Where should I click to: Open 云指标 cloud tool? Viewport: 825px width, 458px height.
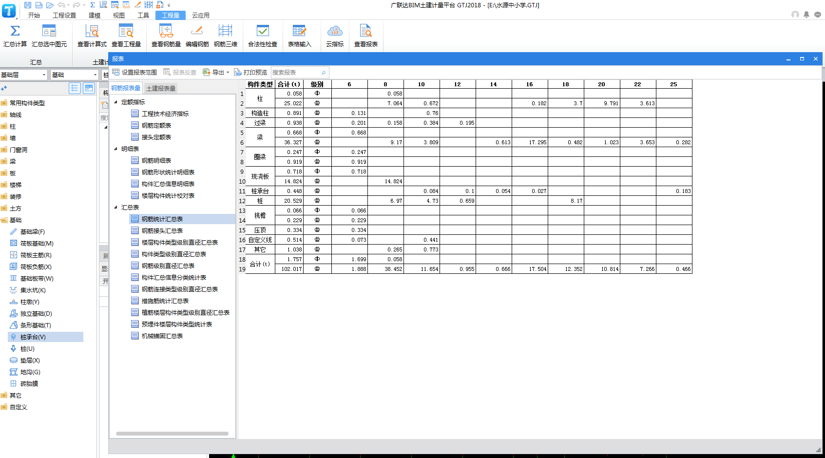click(335, 36)
